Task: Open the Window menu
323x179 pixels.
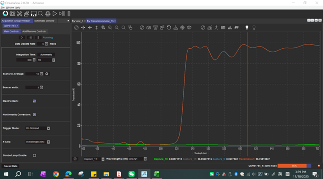Action: [10, 7]
